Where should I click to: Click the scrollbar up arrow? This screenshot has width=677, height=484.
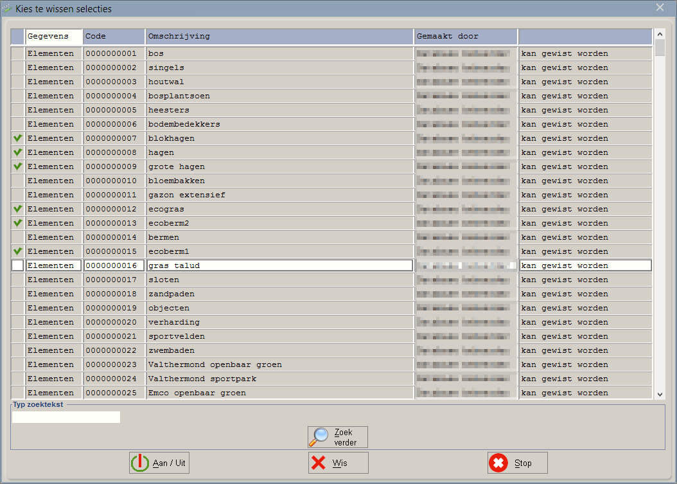[660, 33]
